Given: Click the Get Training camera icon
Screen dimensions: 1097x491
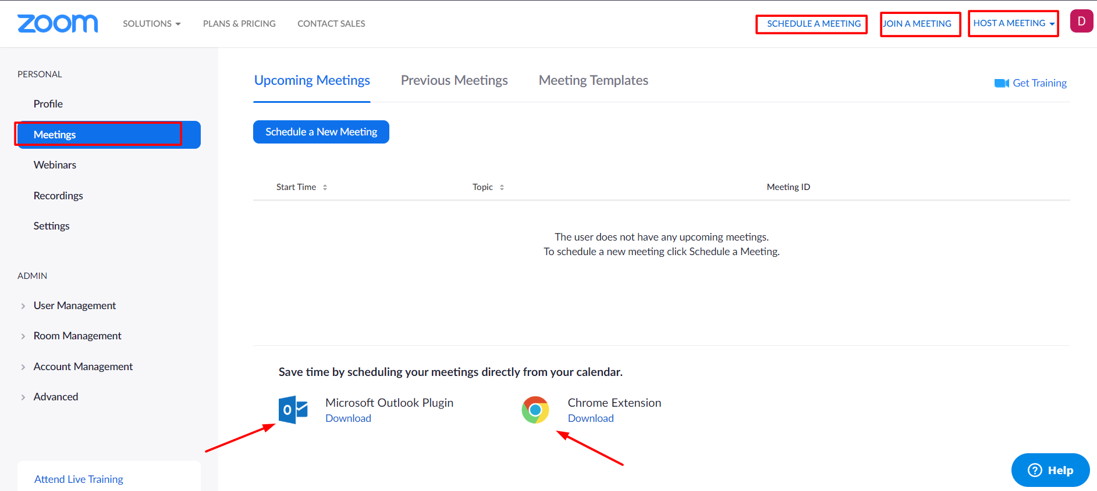Looking at the screenshot, I should pyautogui.click(x=1002, y=83).
